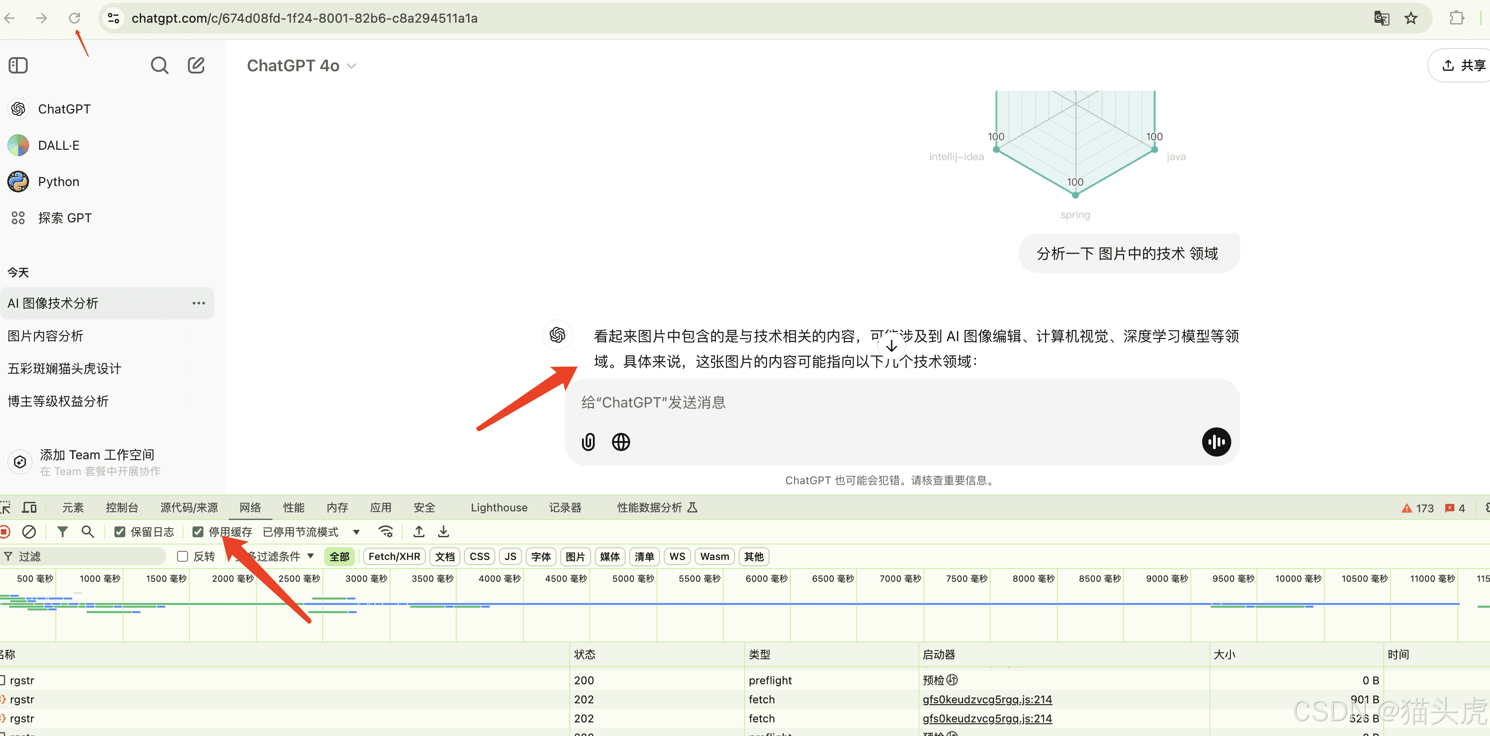Open the throttling dropdown 已停用节流模式
The width and height of the screenshot is (1490, 736).
(x=311, y=532)
